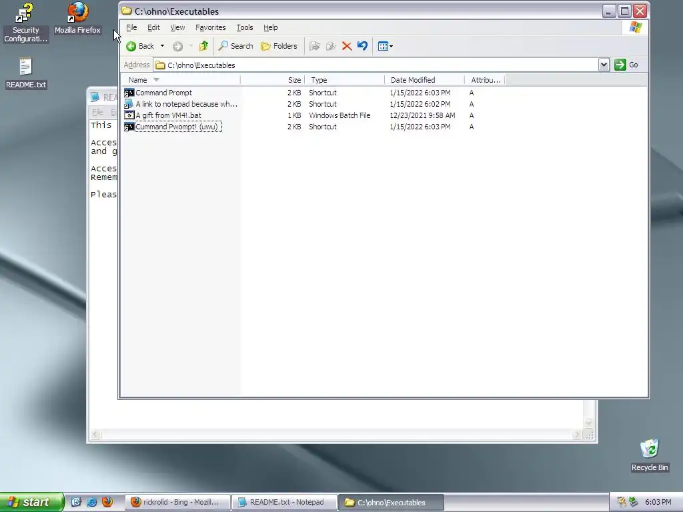Open the Help menu
The image size is (683, 512).
(271, 27)
